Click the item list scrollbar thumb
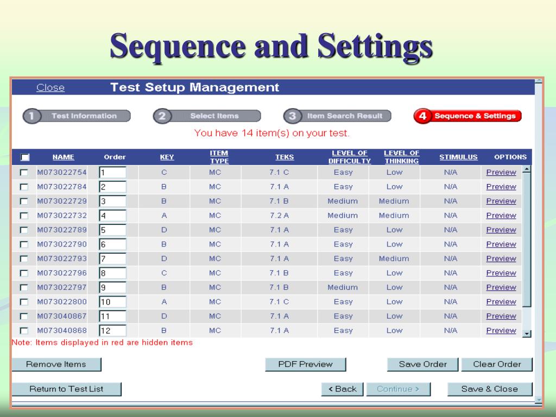 tap(527, 240)
